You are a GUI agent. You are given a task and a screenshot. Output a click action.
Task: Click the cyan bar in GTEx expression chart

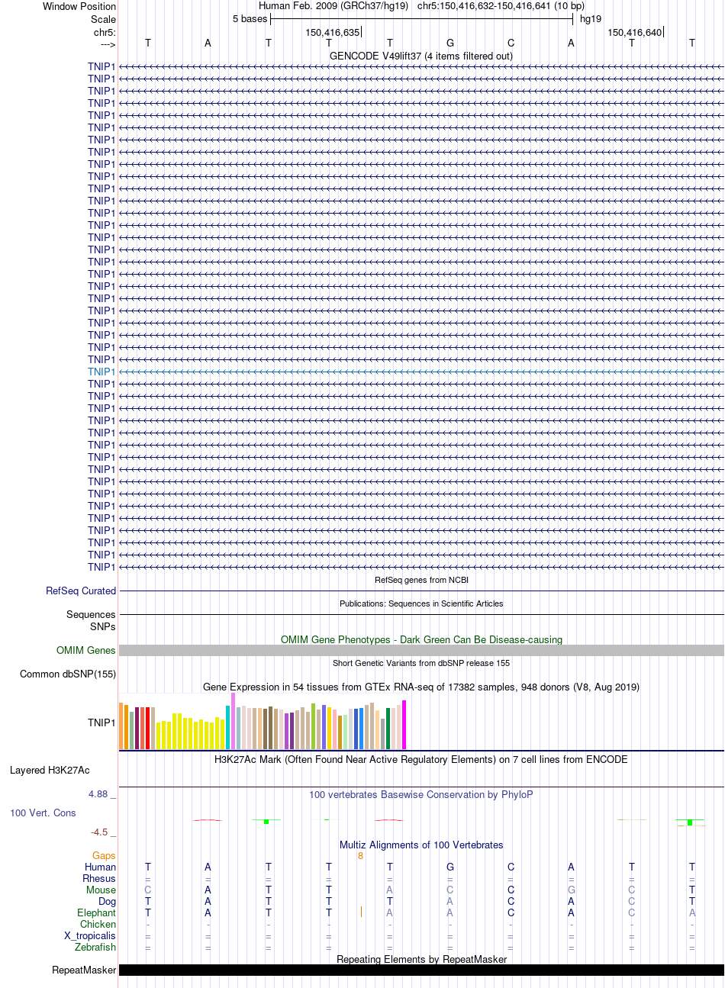[x=228, y=728]
